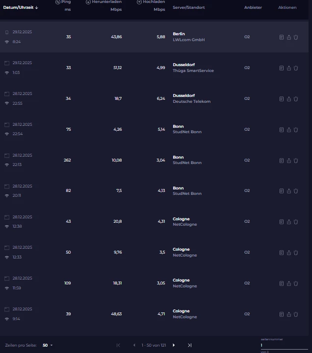Click the Server/Standort column header
312x353 pixels.
189,8
